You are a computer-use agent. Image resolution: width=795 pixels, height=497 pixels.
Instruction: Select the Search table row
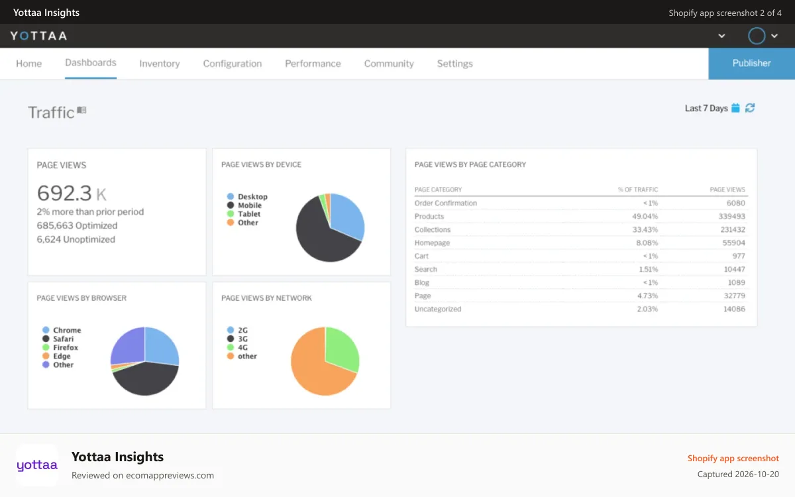tap(580, 270)
